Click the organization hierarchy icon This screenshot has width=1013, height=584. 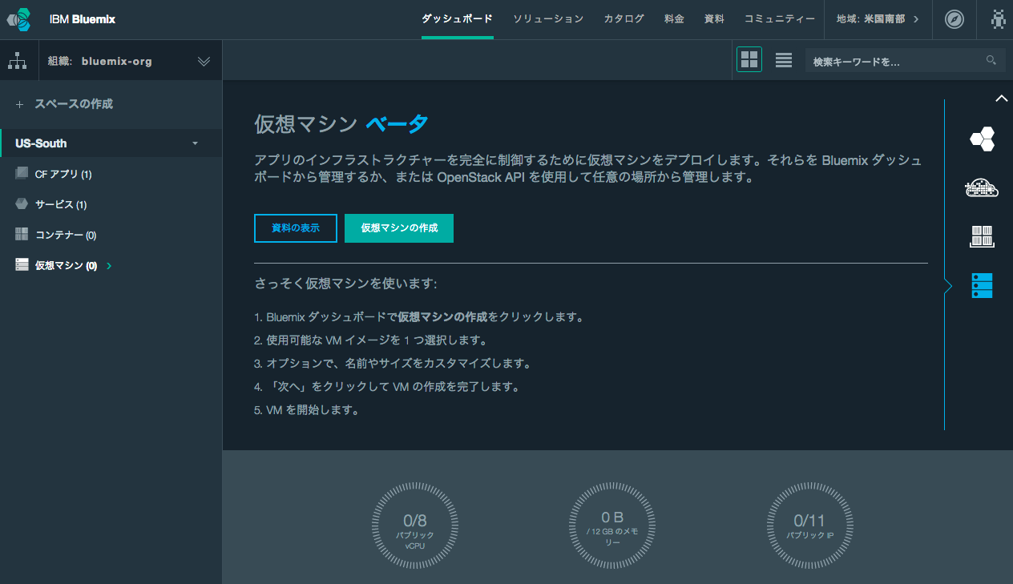click(18, 61)
